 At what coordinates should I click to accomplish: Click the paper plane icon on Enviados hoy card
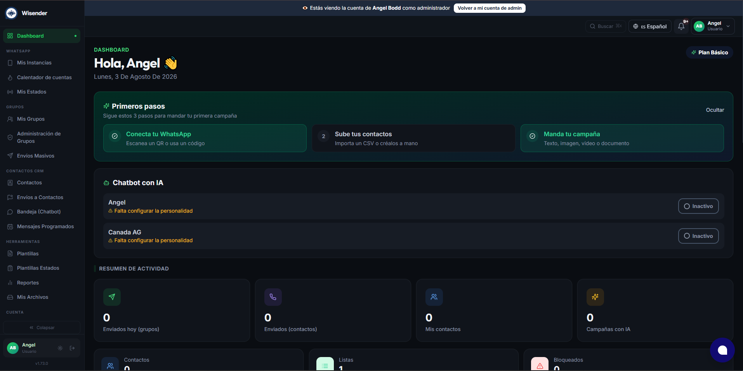coord(112,297)
